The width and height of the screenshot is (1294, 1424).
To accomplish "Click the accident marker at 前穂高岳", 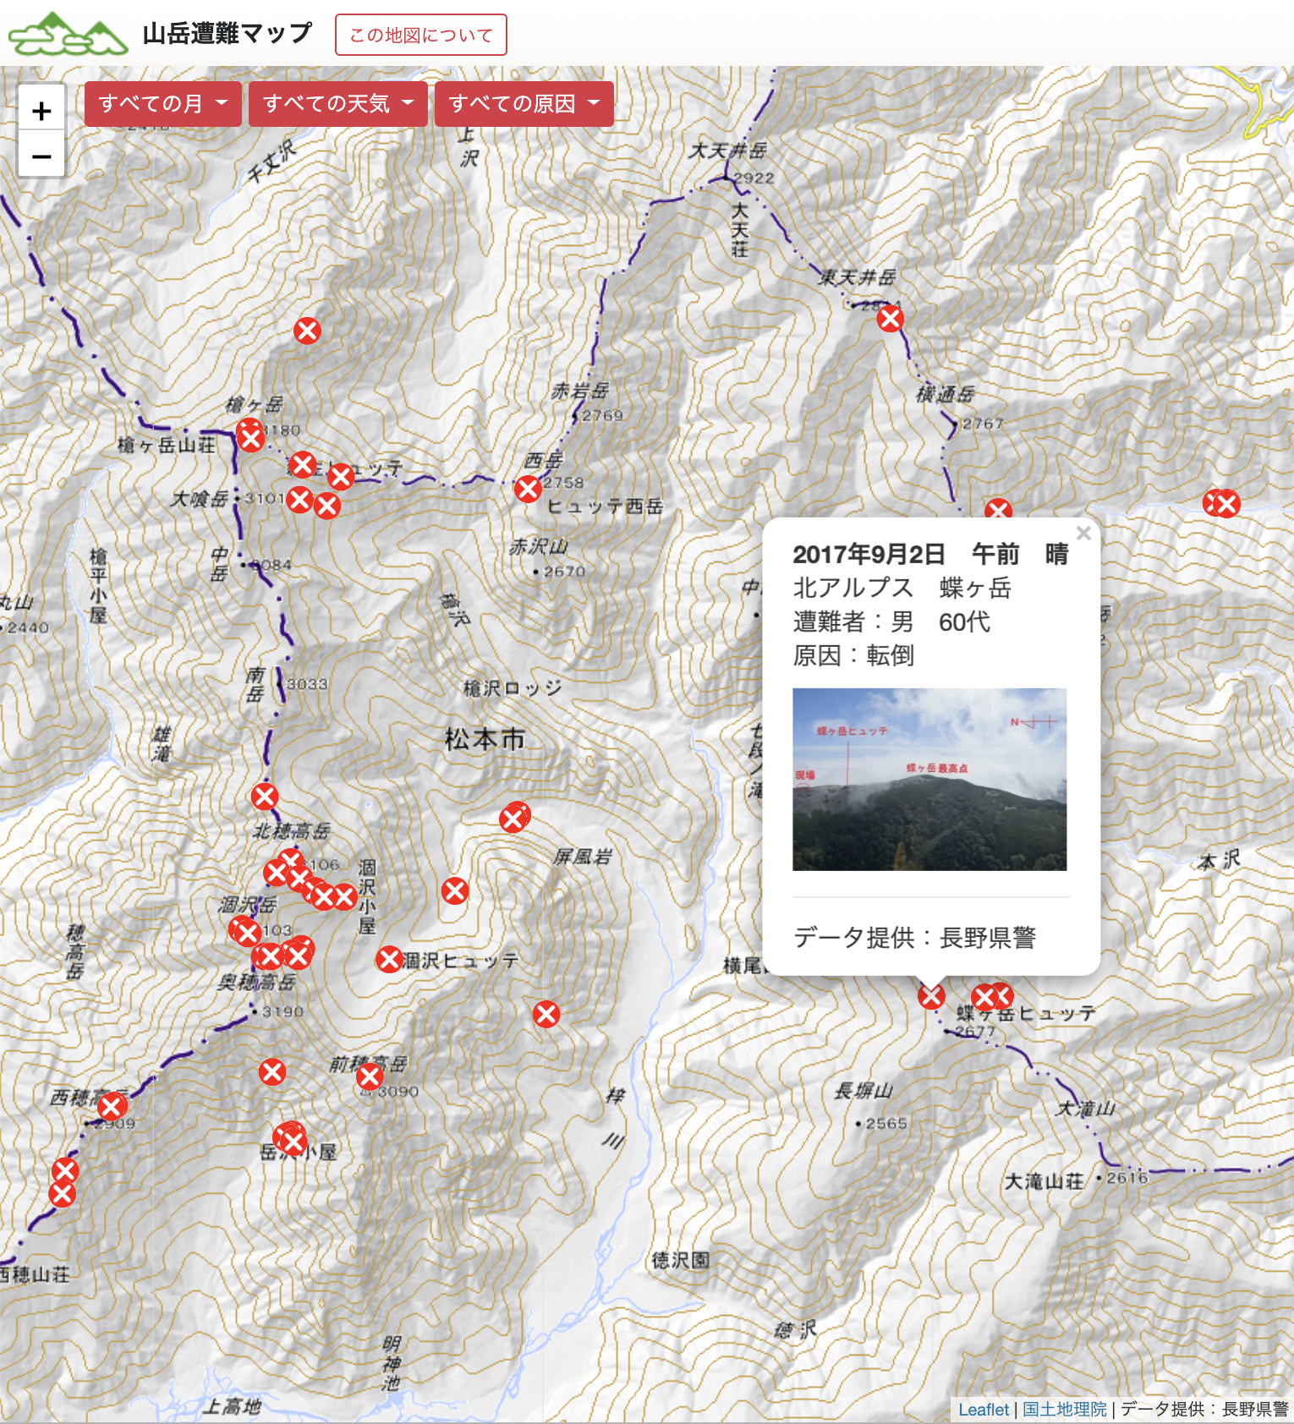I will click(x=370, y=1076).
